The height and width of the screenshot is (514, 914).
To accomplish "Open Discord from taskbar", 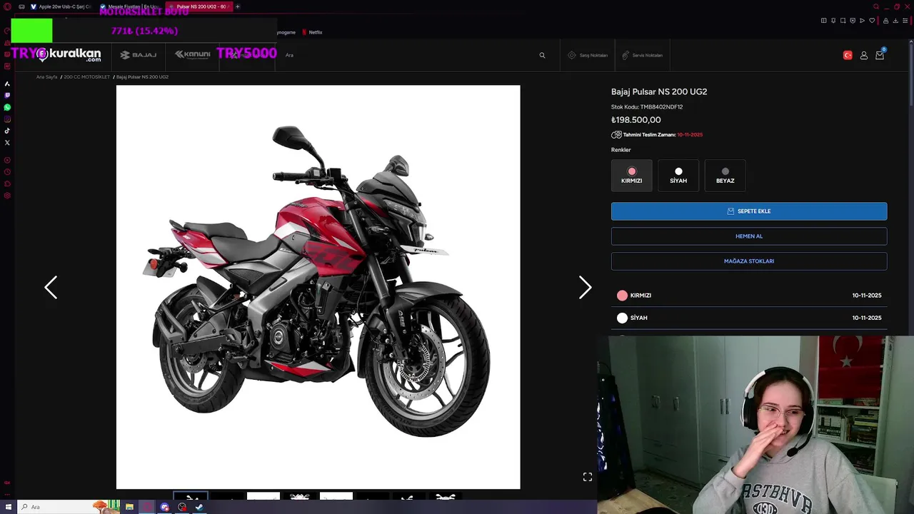I will [x=165, y=507].
